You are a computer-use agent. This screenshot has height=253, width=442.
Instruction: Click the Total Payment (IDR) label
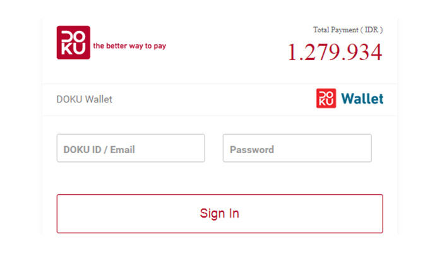[x=348, y=30]
